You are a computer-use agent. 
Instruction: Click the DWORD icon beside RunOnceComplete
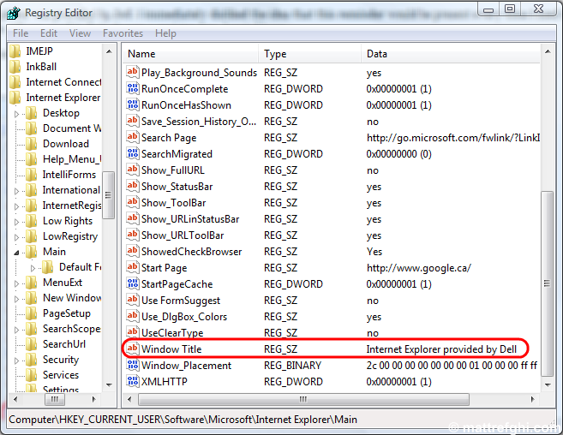pos(133,89)
